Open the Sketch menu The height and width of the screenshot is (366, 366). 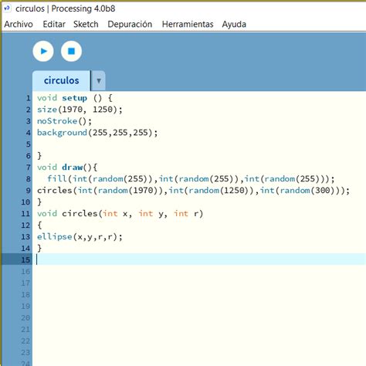(x=86, y=24)
